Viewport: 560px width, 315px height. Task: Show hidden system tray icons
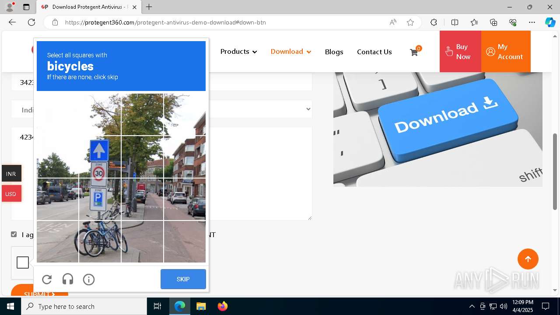(472, 306)
